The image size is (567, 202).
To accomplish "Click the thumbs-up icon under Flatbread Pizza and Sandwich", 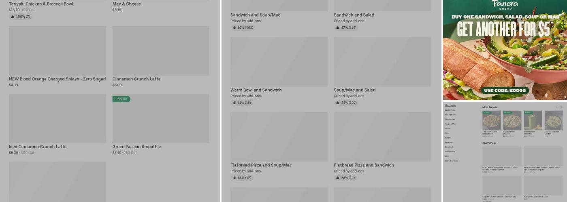I will point(338,178).
